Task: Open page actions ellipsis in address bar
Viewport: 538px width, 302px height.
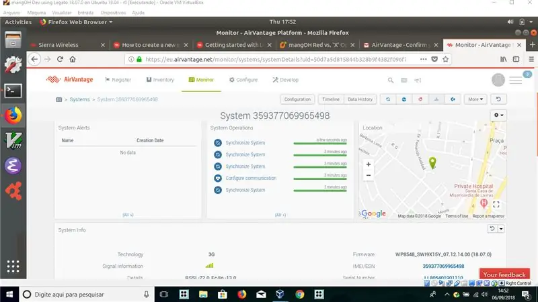Action: [423, 59]
